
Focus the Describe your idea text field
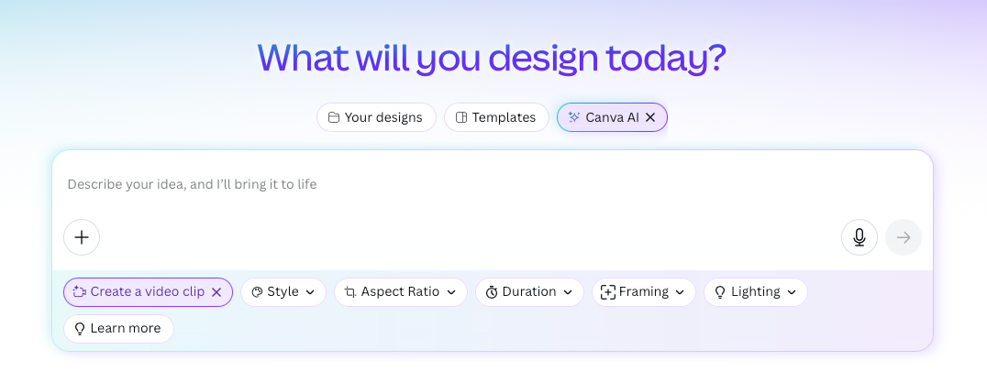coord(493,185)
